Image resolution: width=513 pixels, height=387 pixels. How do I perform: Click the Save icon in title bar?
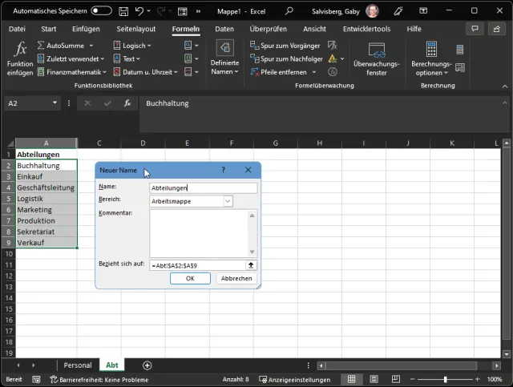(124, 11)
